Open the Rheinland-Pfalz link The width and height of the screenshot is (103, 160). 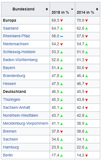(16, 36)
